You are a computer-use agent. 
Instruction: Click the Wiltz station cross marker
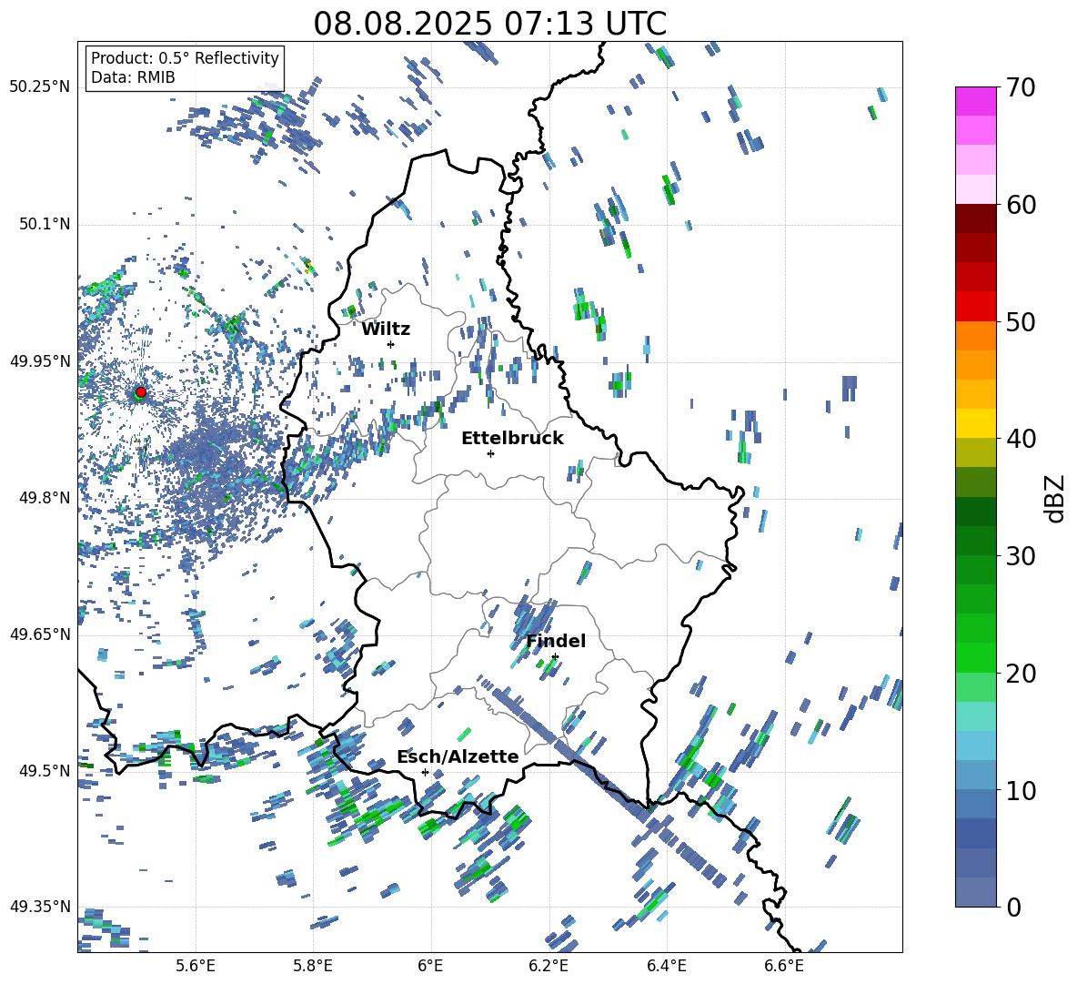pos(391,344)
